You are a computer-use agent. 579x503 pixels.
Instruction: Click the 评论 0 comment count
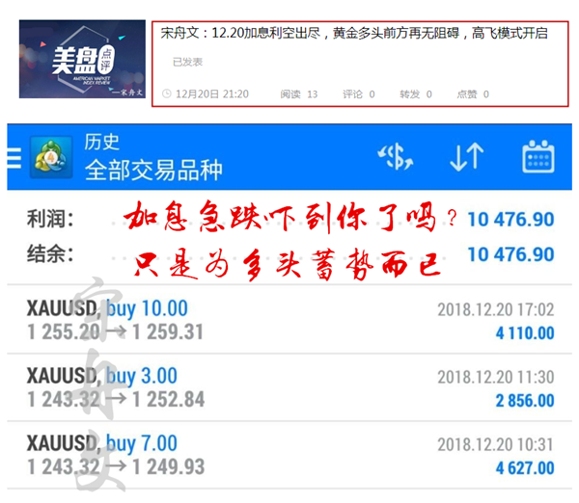point(359,94)
